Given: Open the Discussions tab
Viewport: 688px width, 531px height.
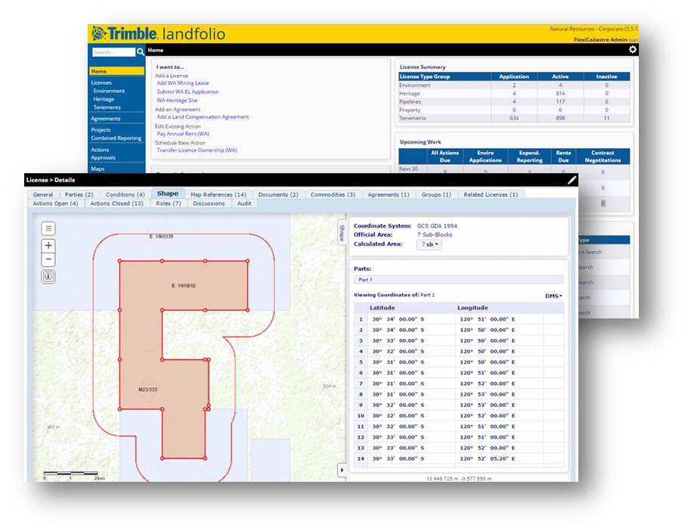Looking at the screenshot, I should pyautogui.click(x=209, y=203).
